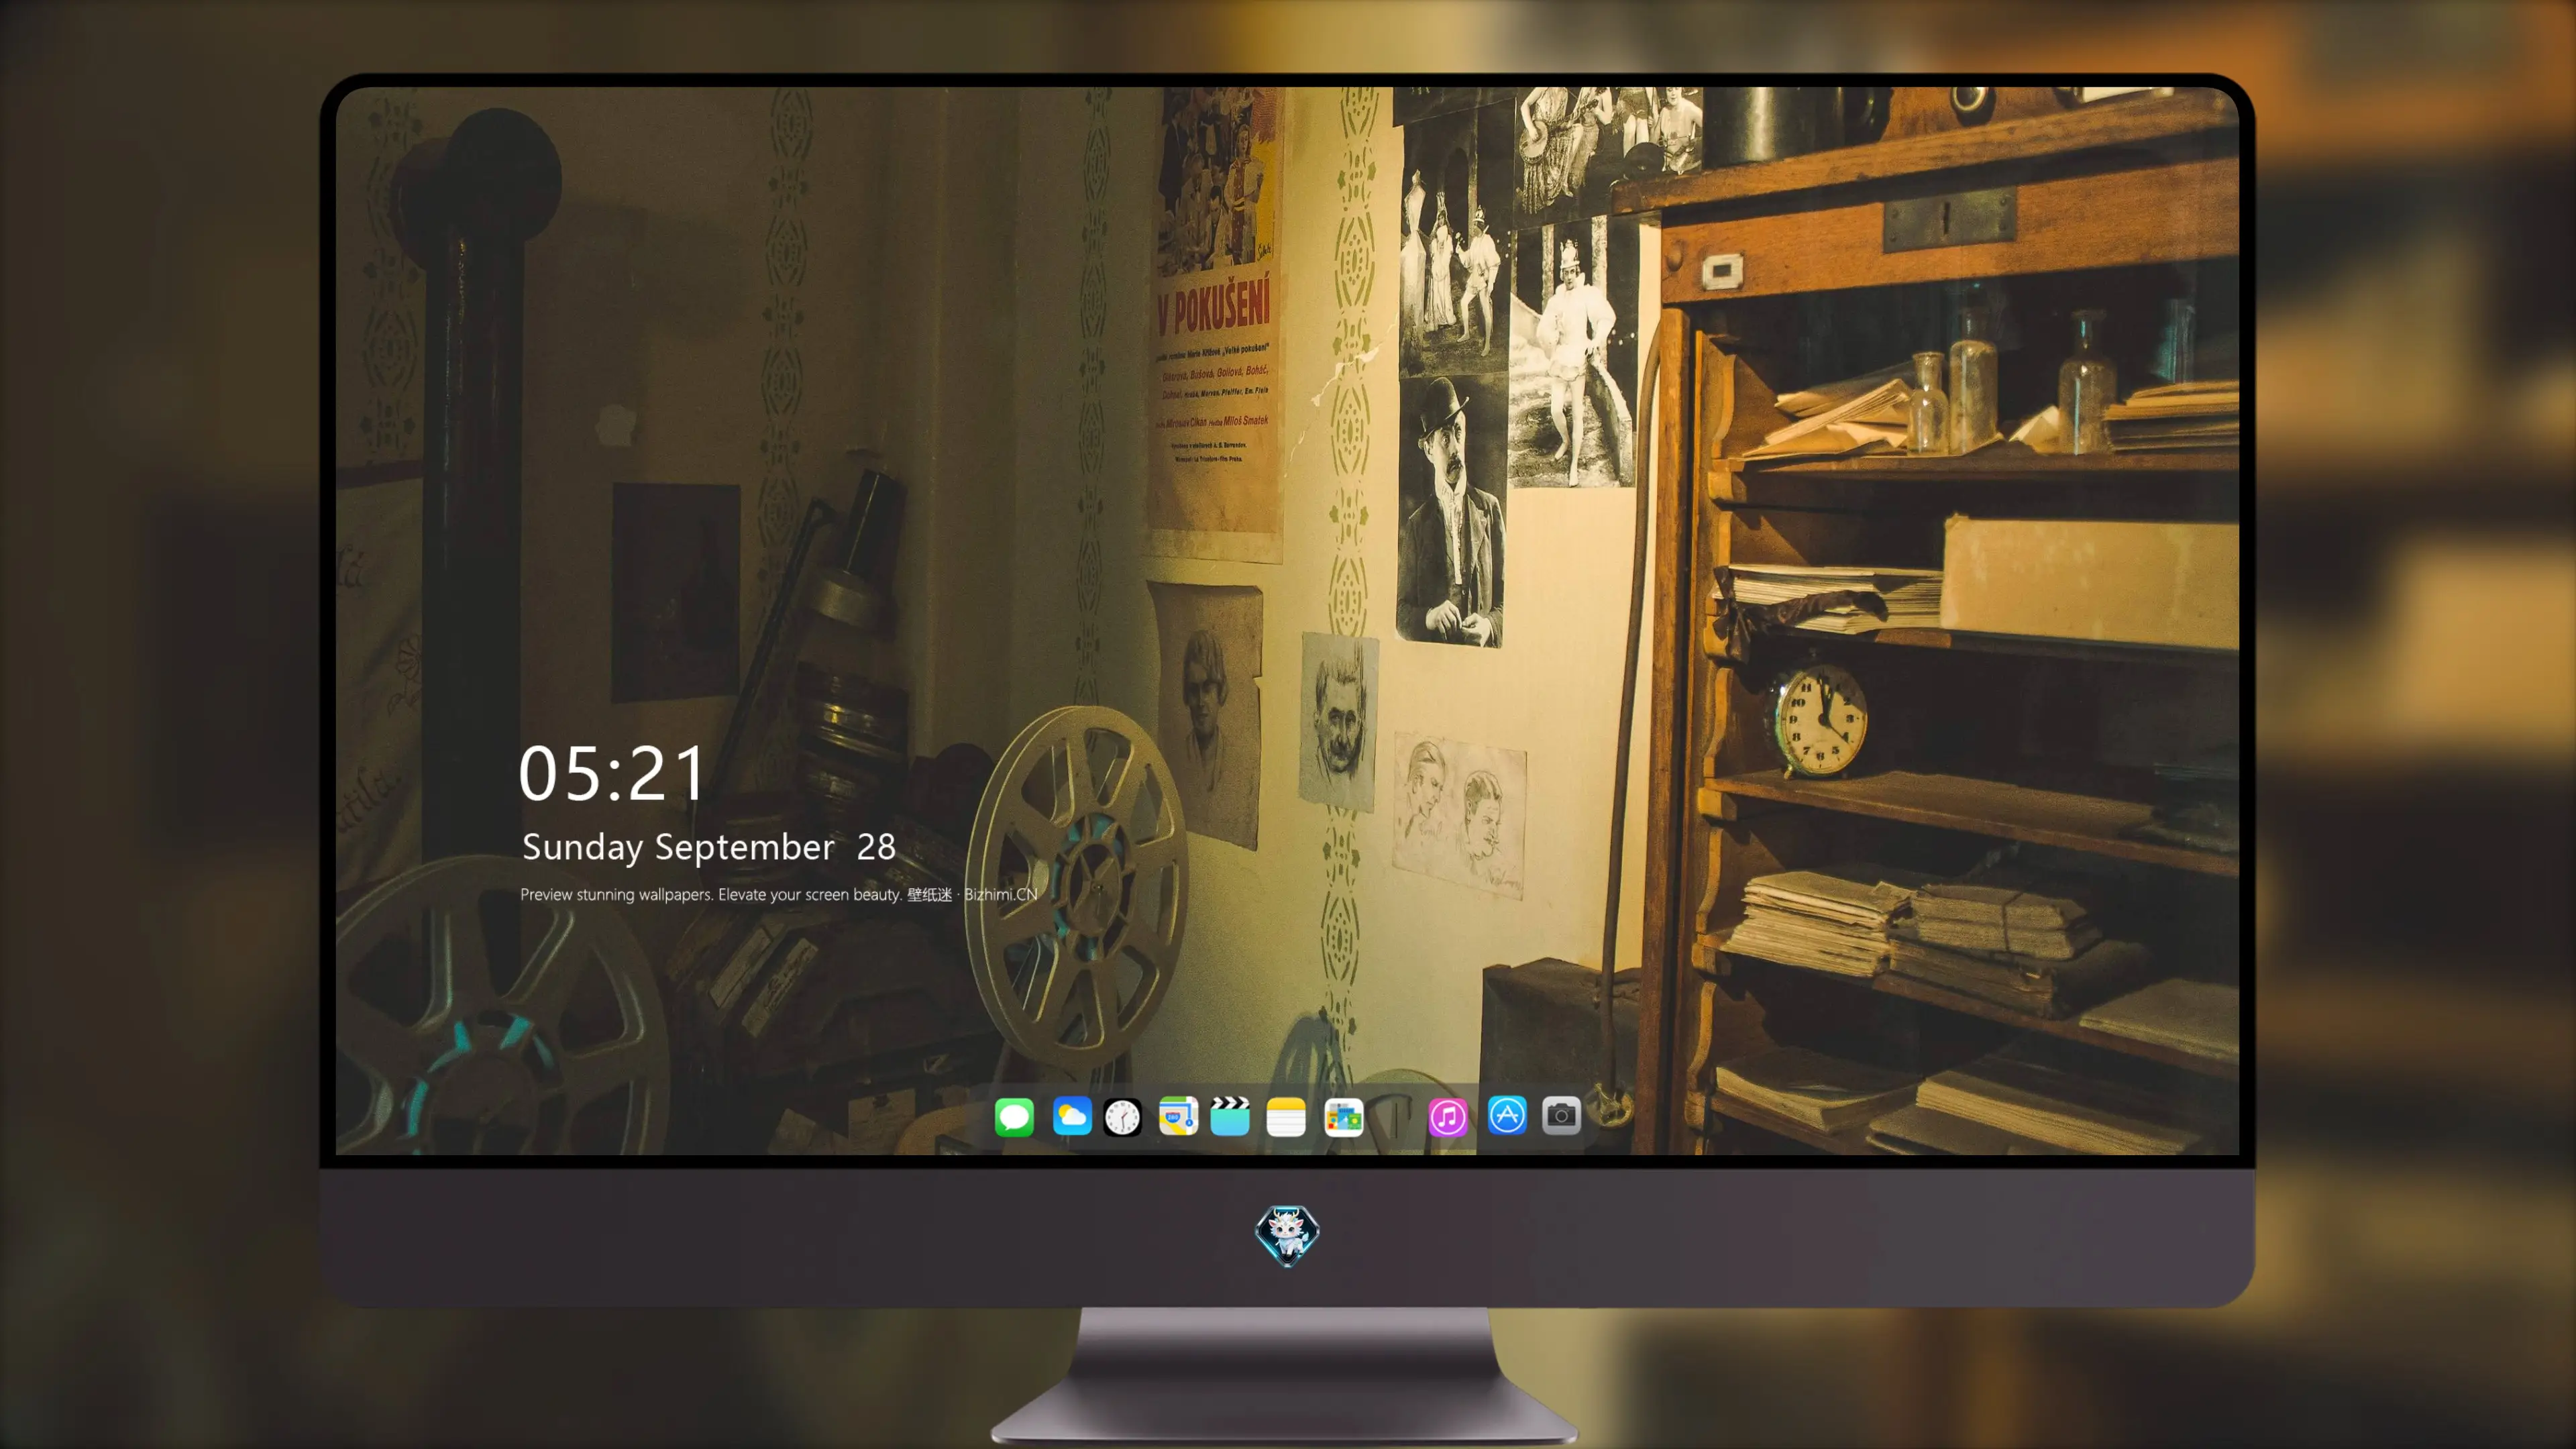Open the Camera app in dock
The image size is (2576, 1449).
pos(1561,1115)
